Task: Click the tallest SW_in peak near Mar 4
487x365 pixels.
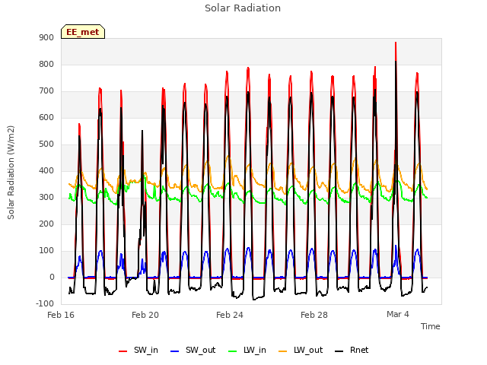Action: [x=396, y=43]
